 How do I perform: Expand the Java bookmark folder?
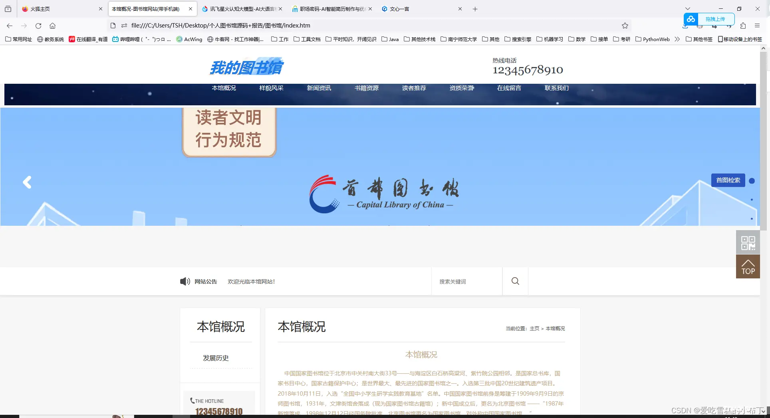coord(390,39)
